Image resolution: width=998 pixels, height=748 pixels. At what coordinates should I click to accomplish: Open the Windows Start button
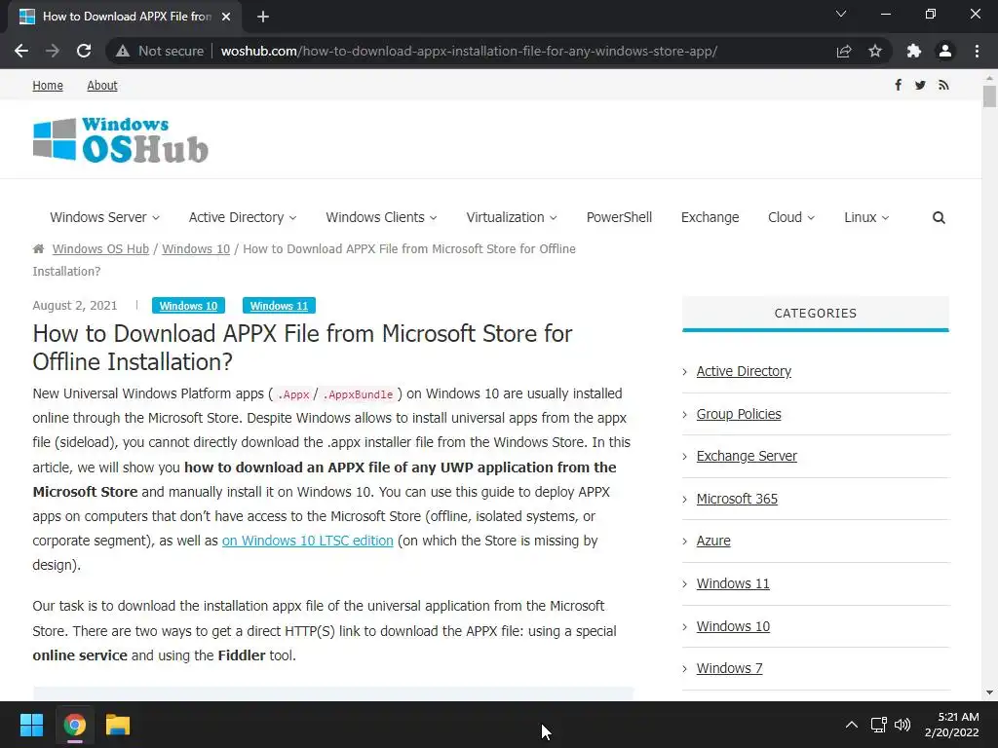pos(31,725)
